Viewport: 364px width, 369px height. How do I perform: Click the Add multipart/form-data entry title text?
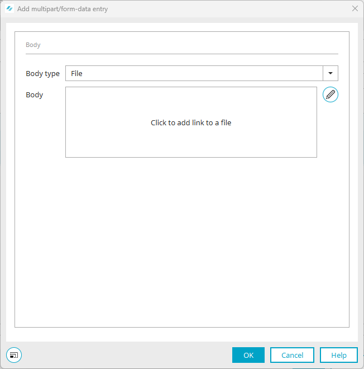point(63,9)
